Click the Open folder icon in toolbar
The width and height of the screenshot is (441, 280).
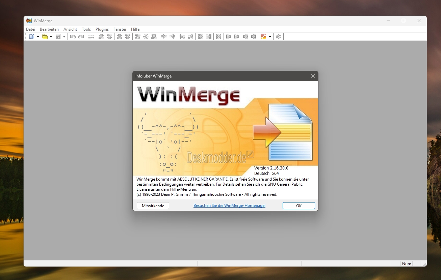pyautogui.click(x=45, y=36)
